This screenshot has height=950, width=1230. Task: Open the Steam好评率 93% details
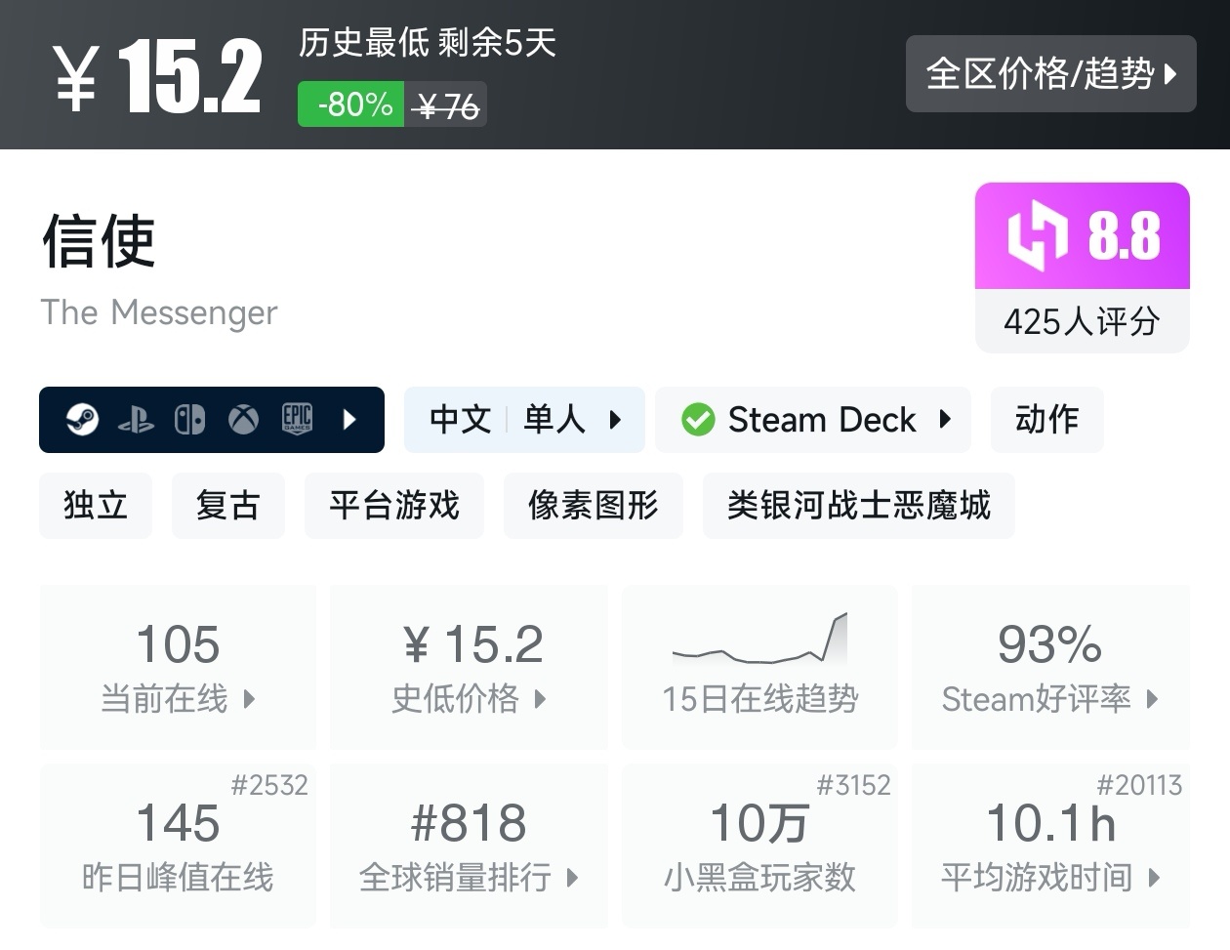point(1050,666)
